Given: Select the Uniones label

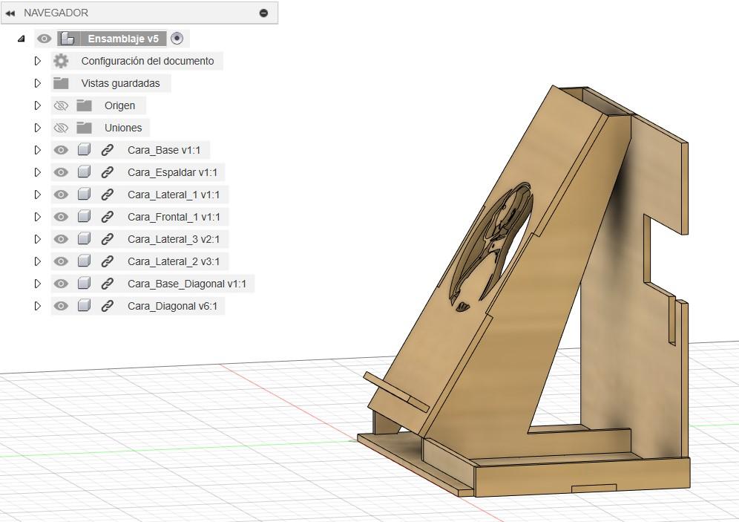Looking at the screenshot, I should click(x=123, y=127).
